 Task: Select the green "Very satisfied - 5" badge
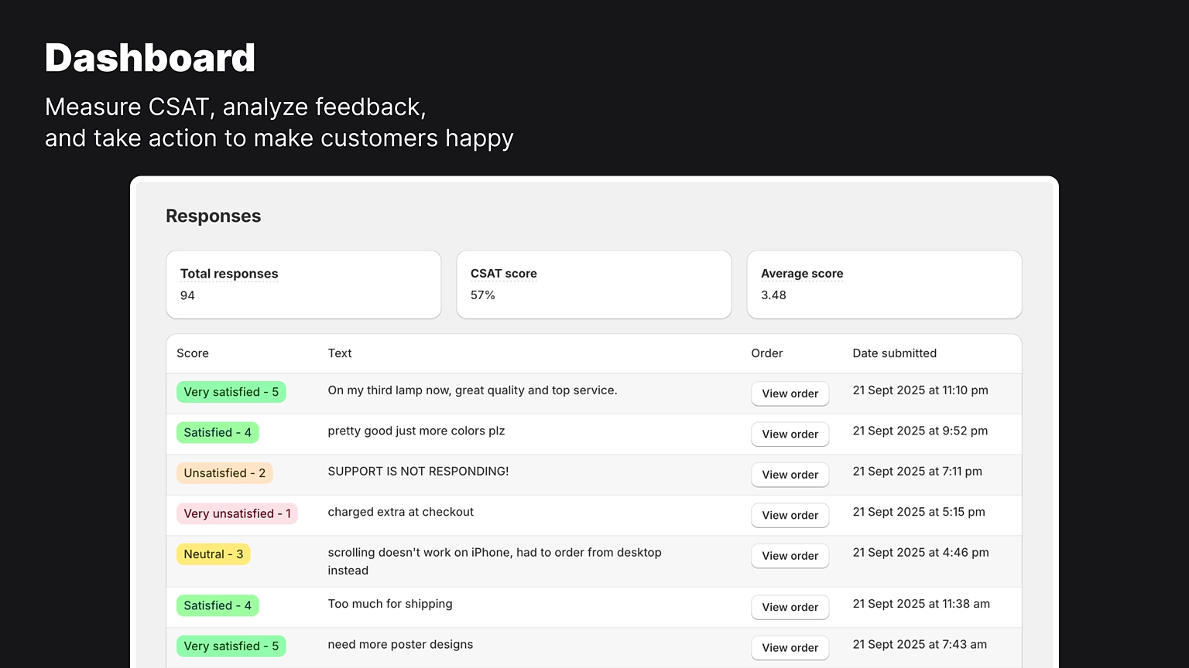pyautogui.click(x=231, y=392)
